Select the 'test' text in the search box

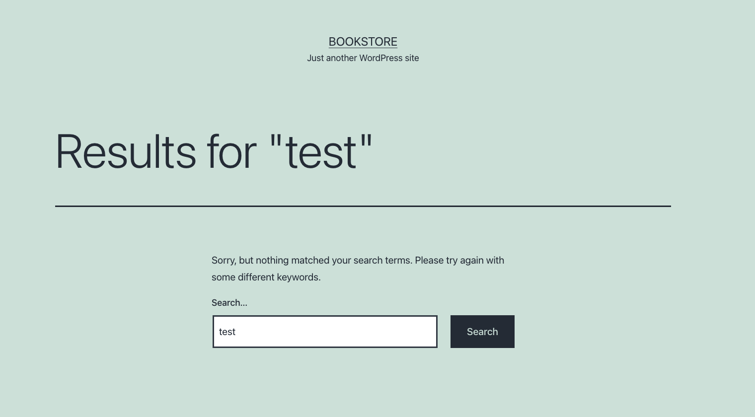coord(227,332)
